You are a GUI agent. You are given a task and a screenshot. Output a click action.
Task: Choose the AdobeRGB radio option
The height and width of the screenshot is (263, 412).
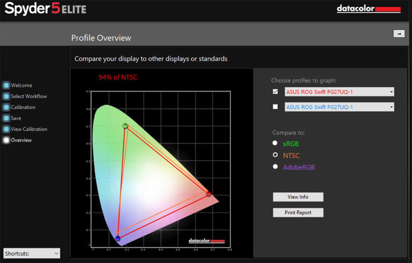pyautogui.click(x=275, y=167)
